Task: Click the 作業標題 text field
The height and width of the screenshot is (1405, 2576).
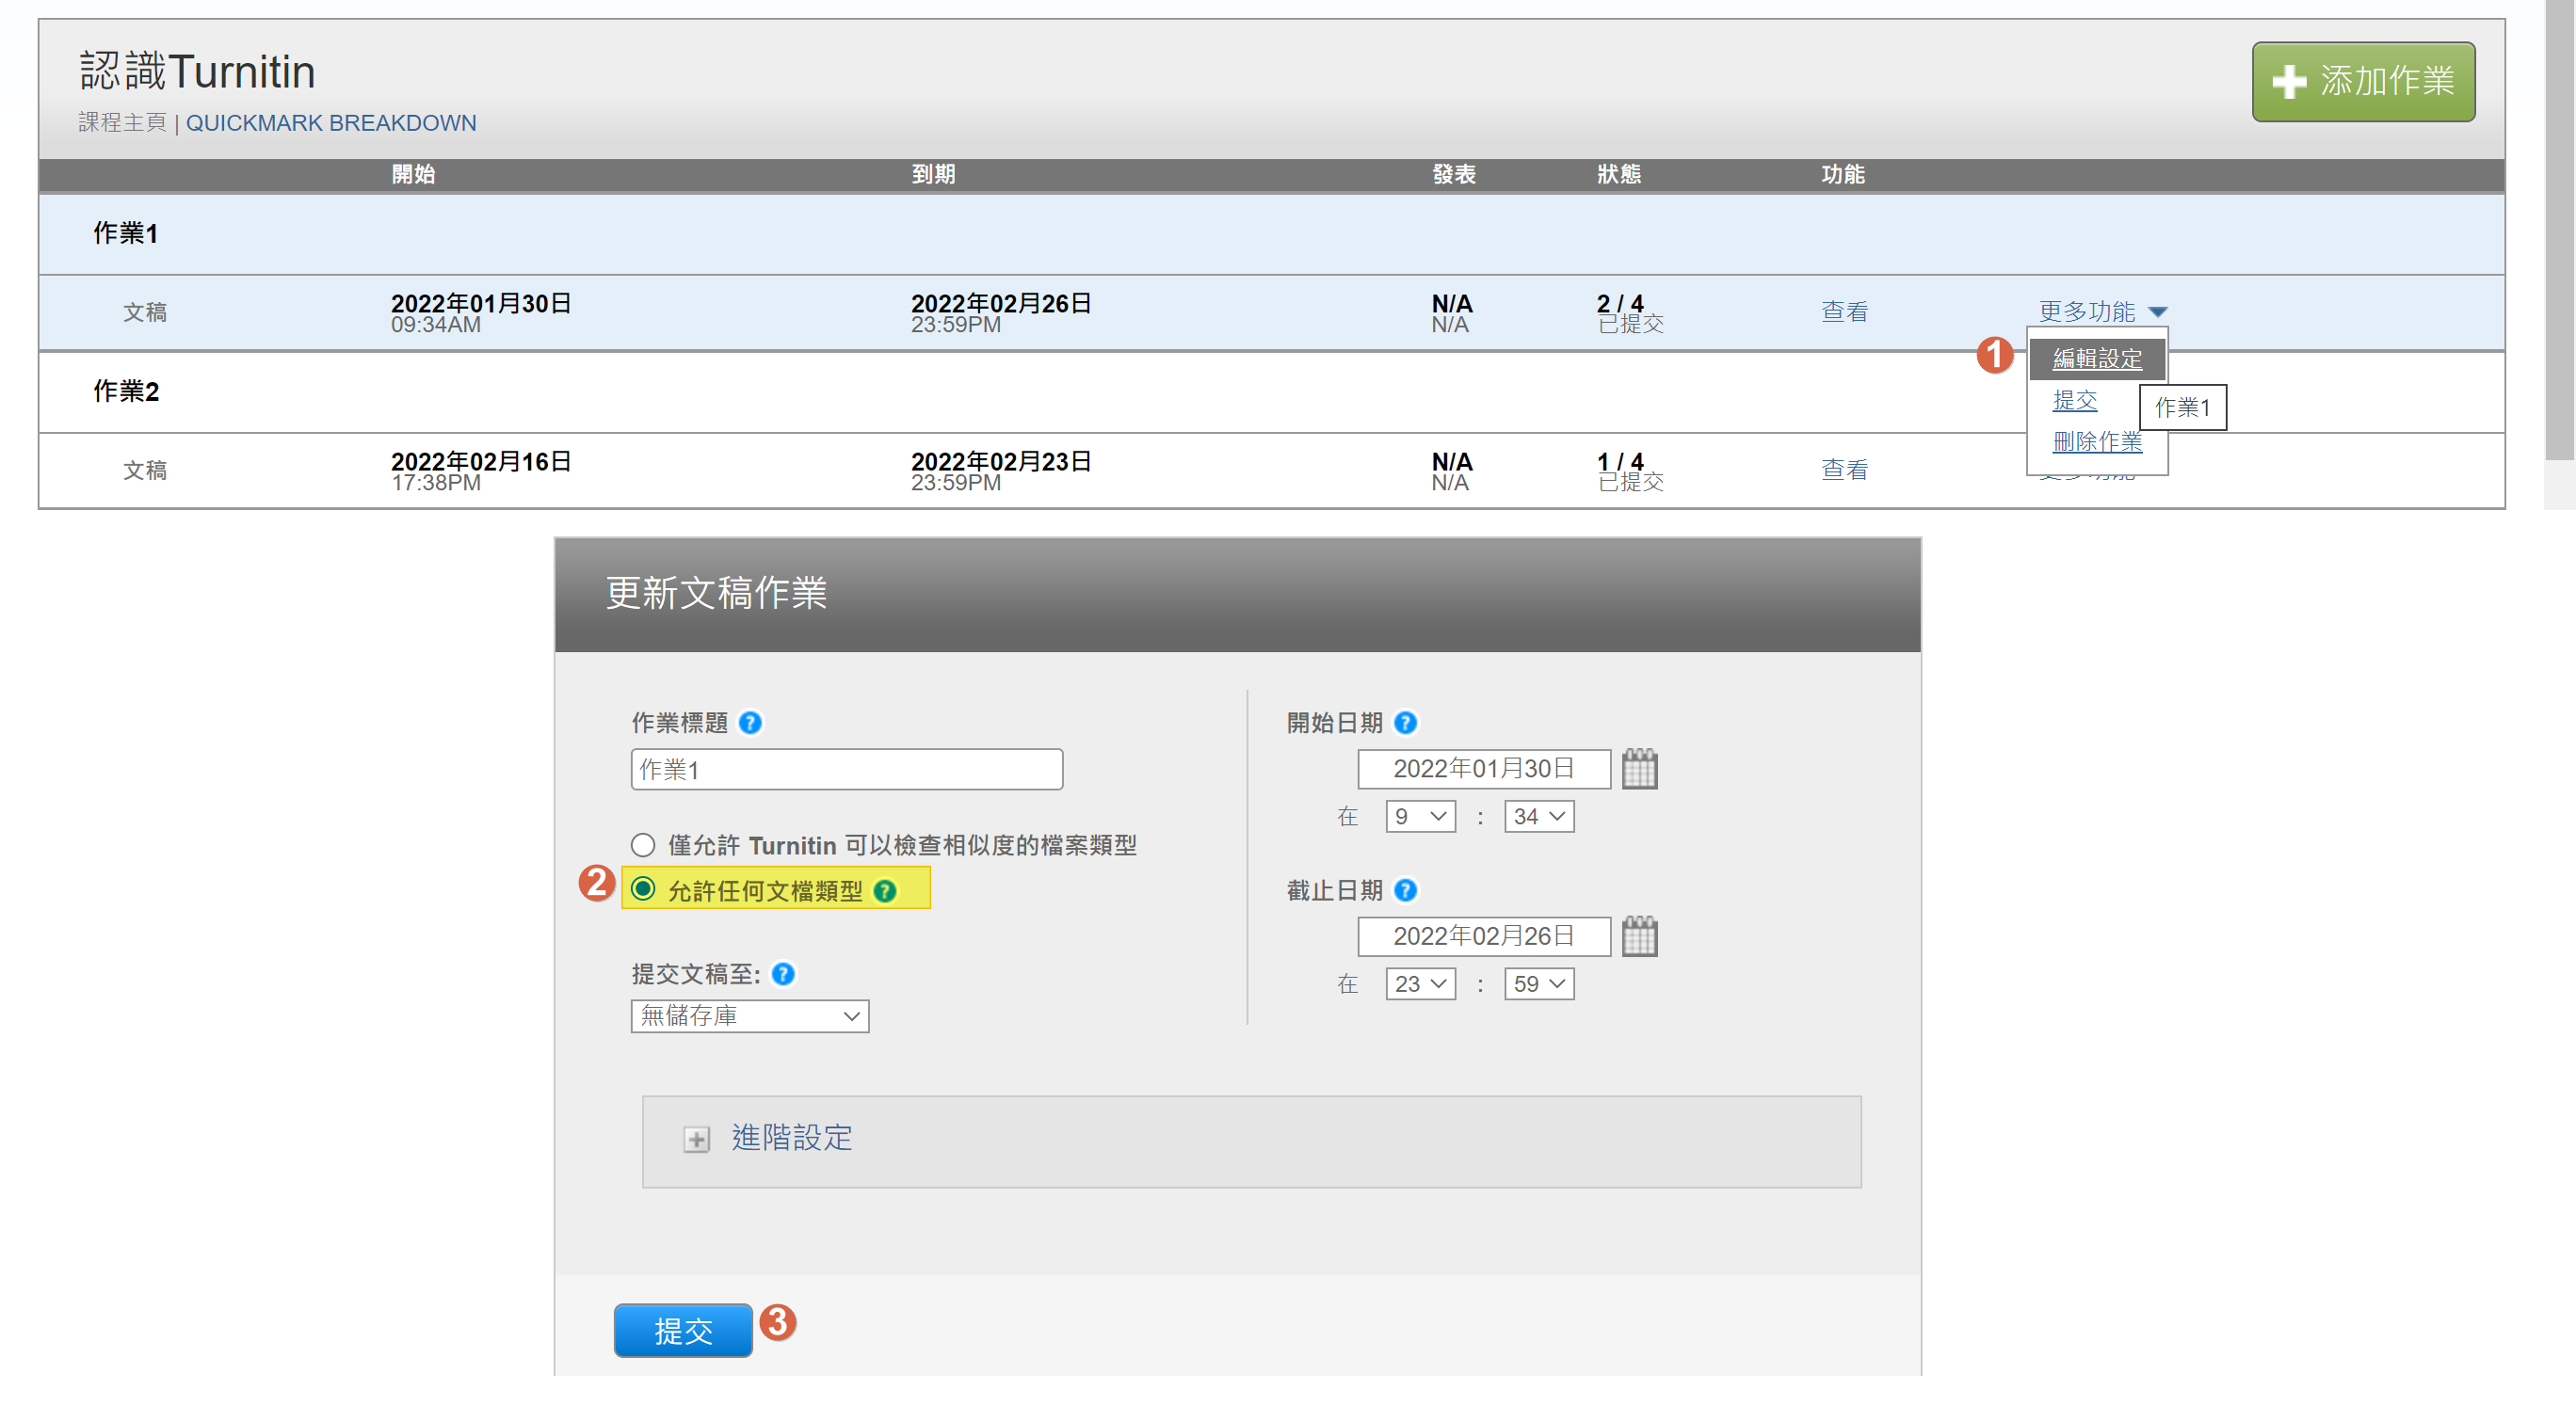Action: [847, 770]
